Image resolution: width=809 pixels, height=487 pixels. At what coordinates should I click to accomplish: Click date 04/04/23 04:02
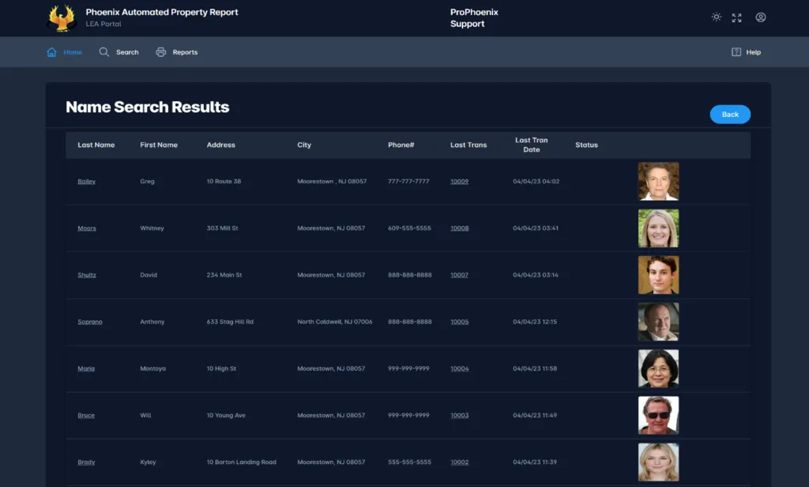pyautogui.click(x=536, y=181)
